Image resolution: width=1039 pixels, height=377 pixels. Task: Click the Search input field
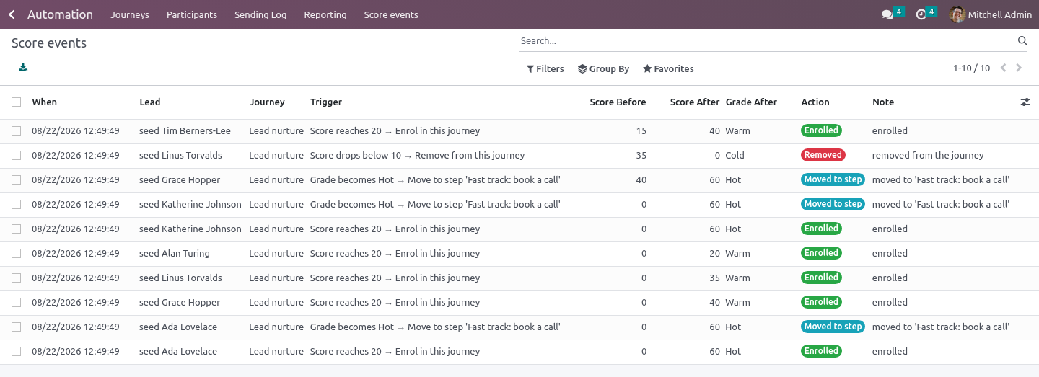pyautogui.click(x=765, y=41)
